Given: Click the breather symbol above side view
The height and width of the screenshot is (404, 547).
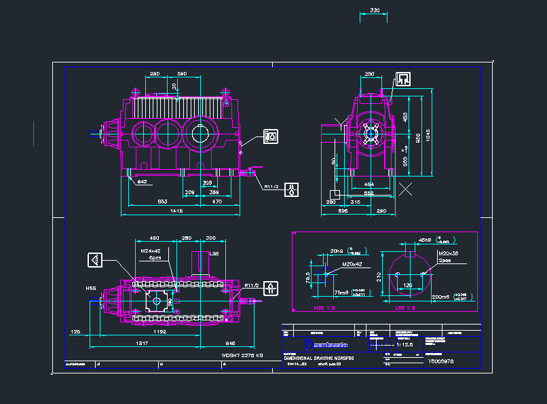Looking at the screenshot, I should point(402,78).
